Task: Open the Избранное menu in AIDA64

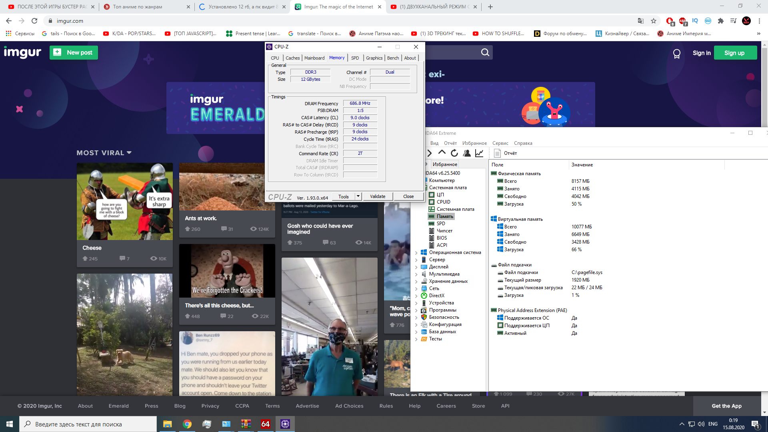Action: (474, 143)
